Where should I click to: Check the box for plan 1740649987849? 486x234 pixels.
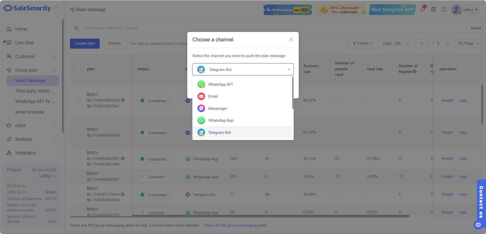tap(78, 132)
